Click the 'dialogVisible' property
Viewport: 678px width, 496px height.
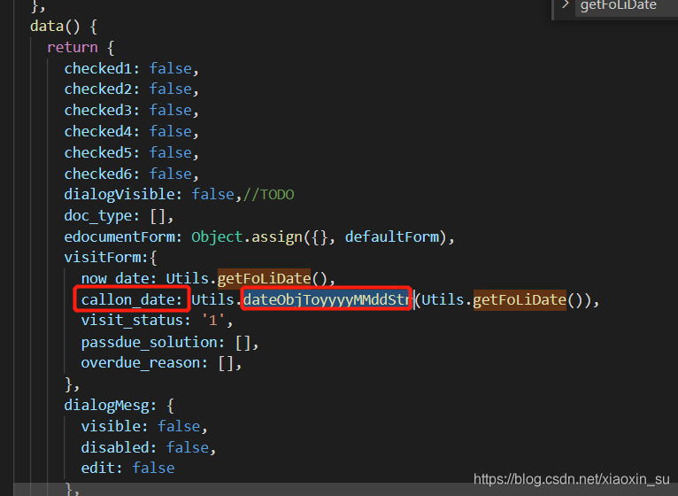coord(119,195)
